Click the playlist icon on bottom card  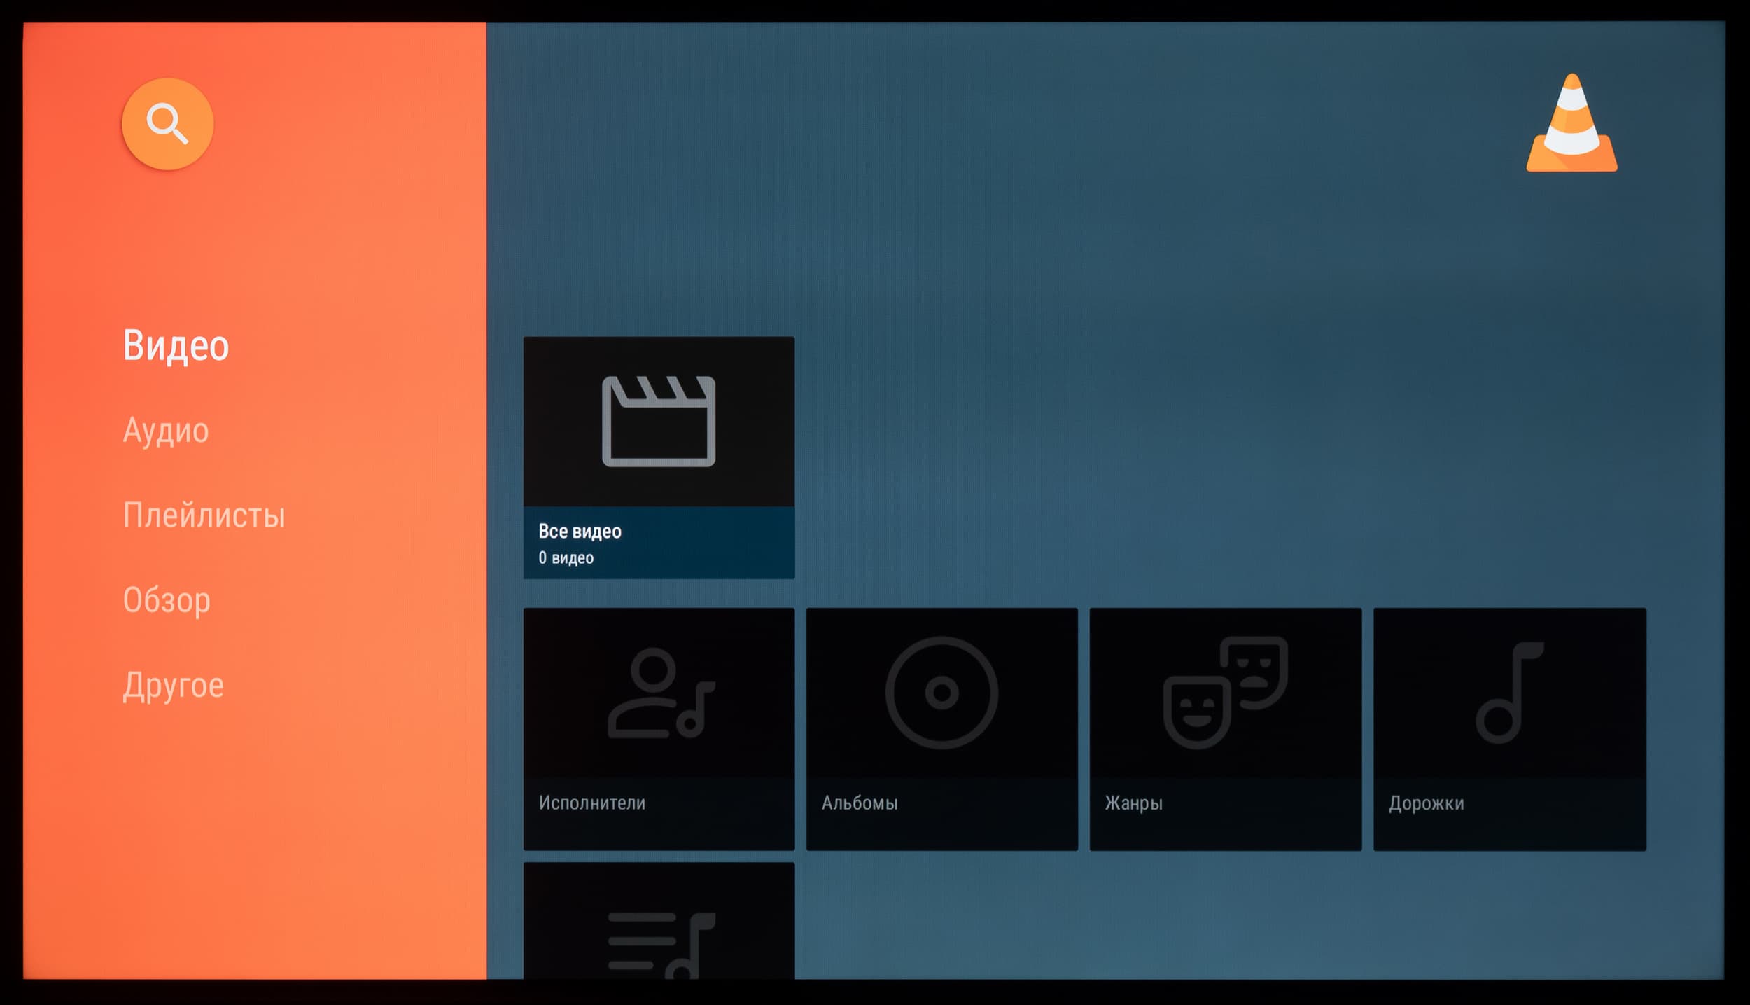coord(660,941)
